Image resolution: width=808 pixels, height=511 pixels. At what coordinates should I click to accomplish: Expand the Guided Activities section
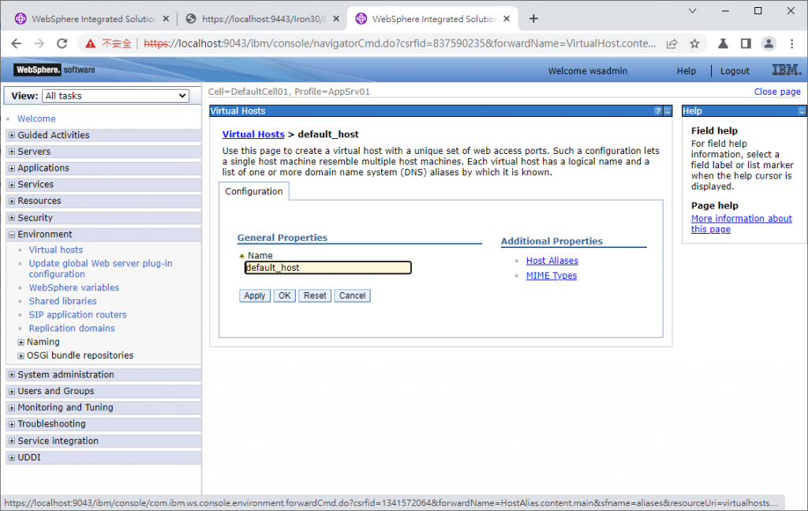12,135
